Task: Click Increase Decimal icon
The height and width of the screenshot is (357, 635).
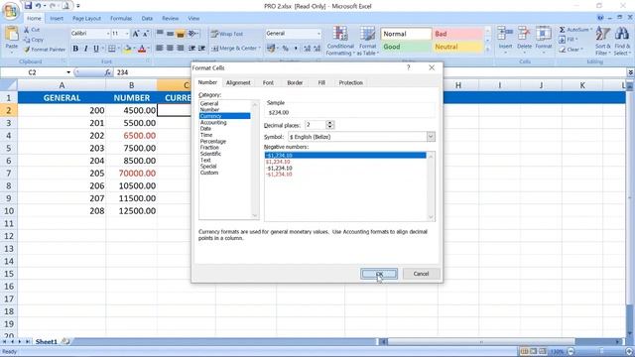Action: [x=307, y=49]
